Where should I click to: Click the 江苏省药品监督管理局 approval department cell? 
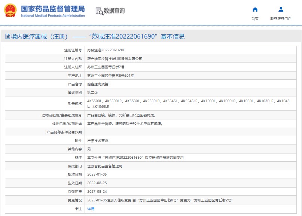[105, 166]
